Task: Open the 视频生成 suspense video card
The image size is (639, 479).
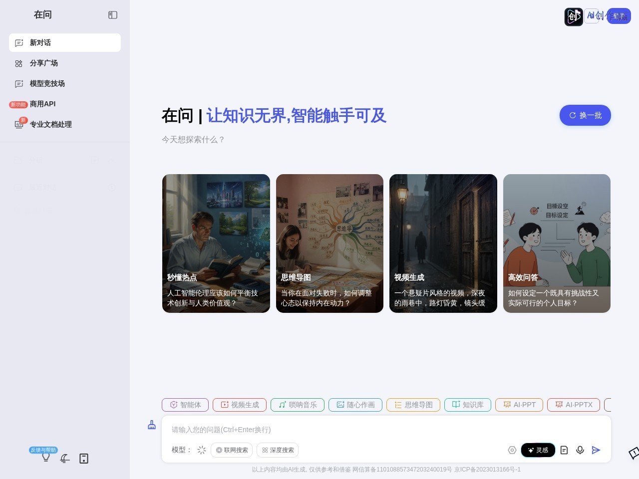Action: pos(443,243)
